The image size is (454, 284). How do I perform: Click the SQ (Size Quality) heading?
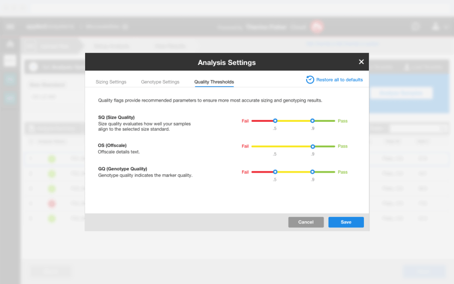coord(116,117)
